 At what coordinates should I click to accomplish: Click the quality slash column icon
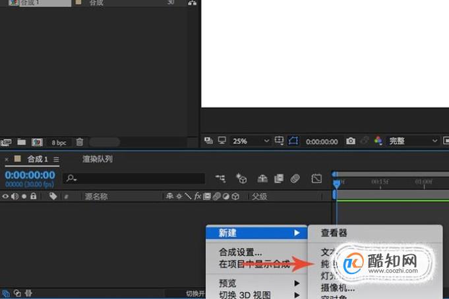[x=188, y=196]
